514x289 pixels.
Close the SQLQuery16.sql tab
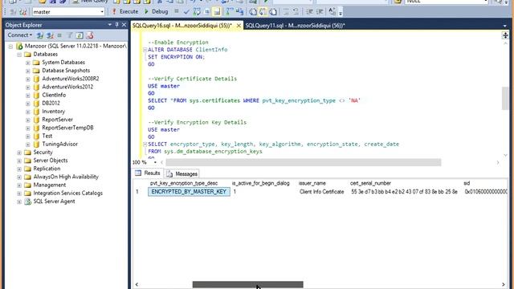pyautogui.click(x=239, y=26)
